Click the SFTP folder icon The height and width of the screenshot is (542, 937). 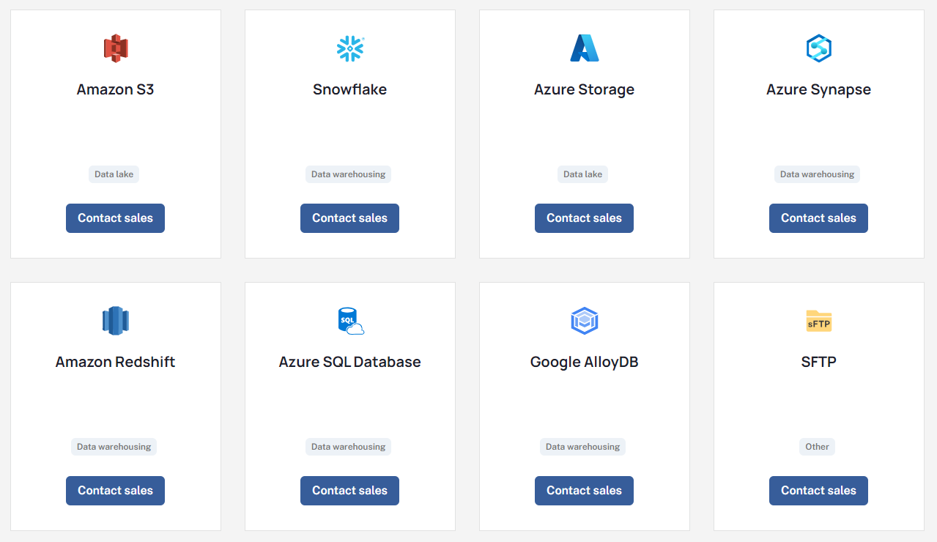click(x=819, y=321)
